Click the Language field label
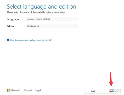The width and height of the screenshot is (124, 95). [x=13, y=19]
